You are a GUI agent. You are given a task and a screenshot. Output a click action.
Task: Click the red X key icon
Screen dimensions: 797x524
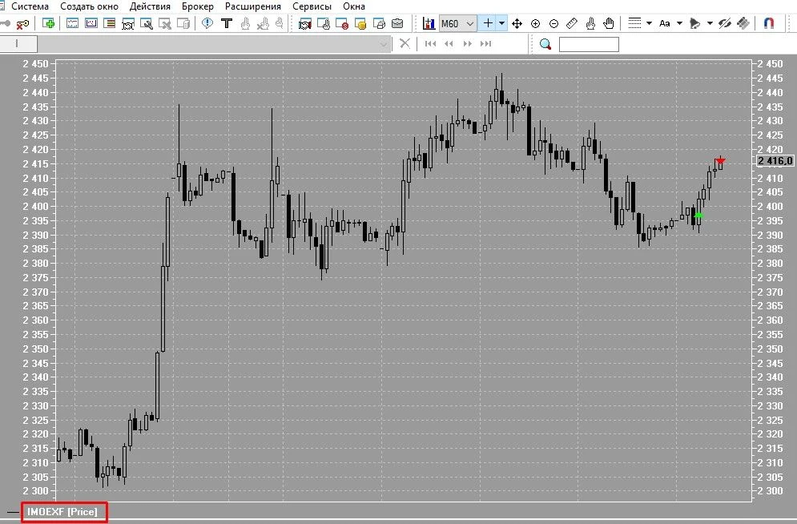22,23
